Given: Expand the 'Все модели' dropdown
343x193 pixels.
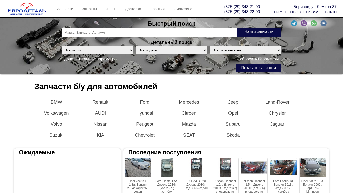Looking at the screenshot, I should click(x=171, y=50).
